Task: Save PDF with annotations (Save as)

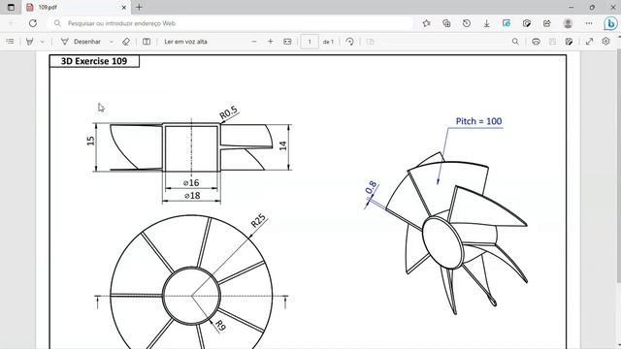Action: point(569,42)
